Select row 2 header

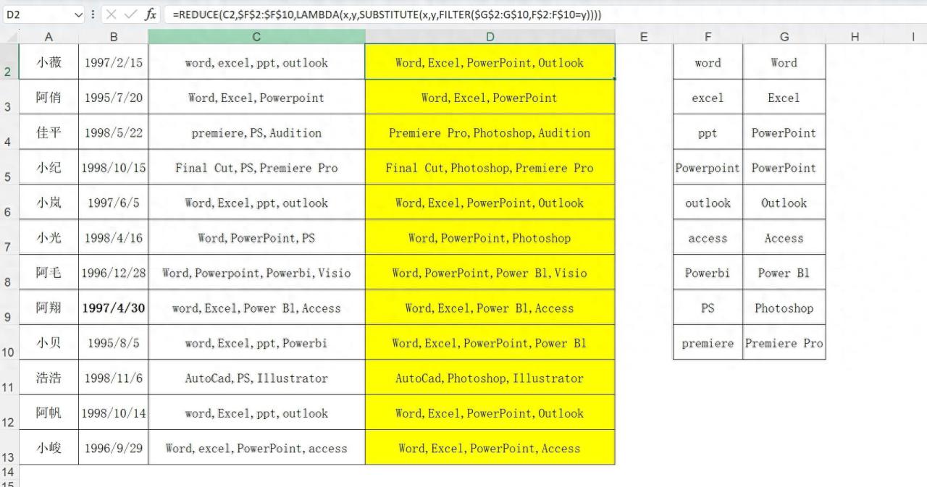[x=9, y=62]
